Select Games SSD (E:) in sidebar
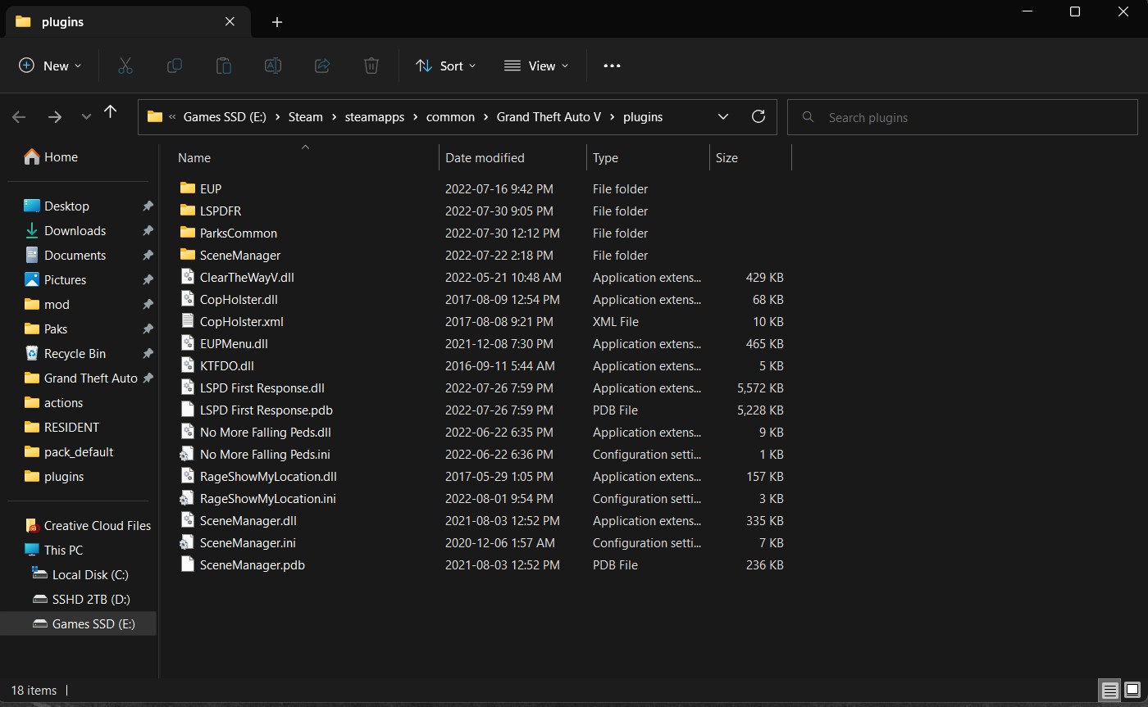The height and width of the screenshot is (707, 1148). pos(93,623)
